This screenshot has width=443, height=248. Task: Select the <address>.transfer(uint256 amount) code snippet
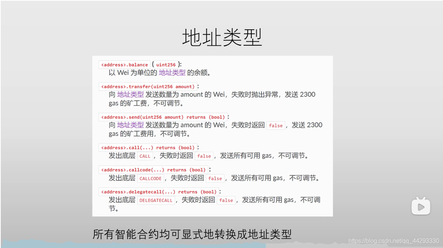coord(147,86)
